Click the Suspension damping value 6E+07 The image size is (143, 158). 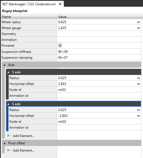(63, 58)
